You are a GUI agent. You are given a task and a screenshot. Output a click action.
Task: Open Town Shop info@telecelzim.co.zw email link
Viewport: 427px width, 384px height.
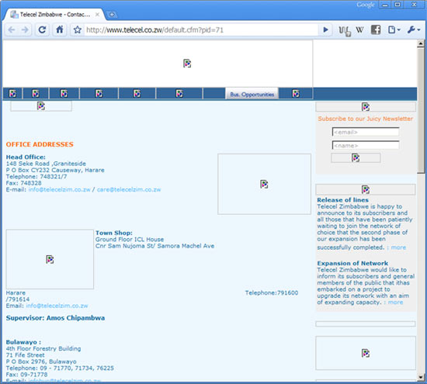[x=57, y=306]
